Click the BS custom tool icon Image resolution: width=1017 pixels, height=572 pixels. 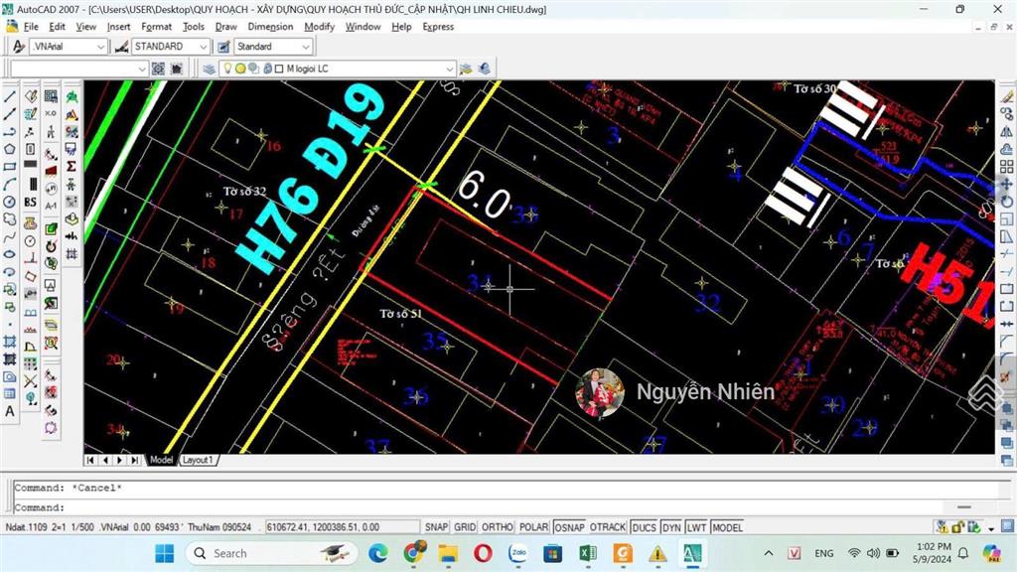pos(30,203)
